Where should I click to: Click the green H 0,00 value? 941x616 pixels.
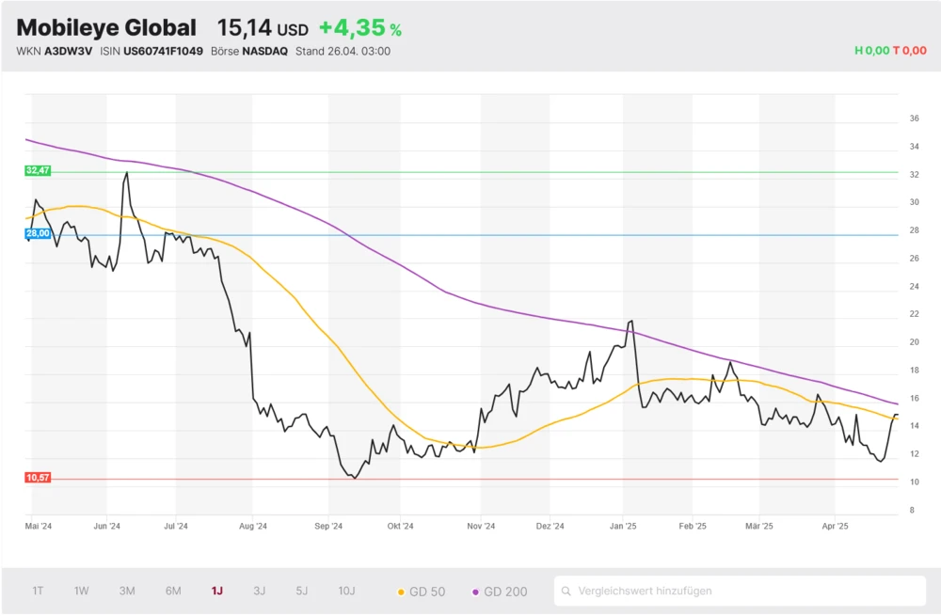(x=871, y=51)
